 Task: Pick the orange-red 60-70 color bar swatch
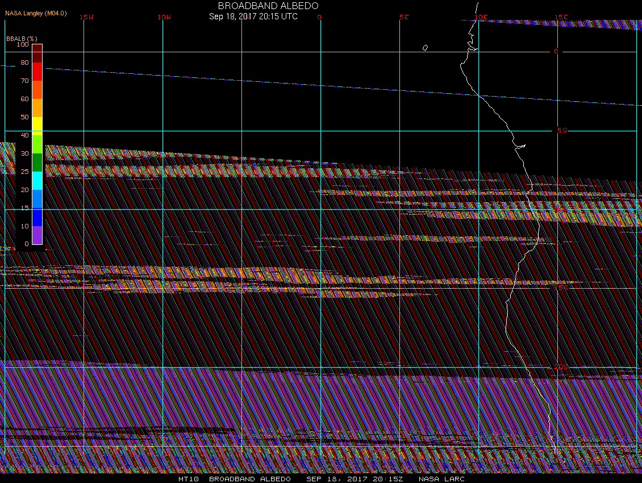pos(37,90)
